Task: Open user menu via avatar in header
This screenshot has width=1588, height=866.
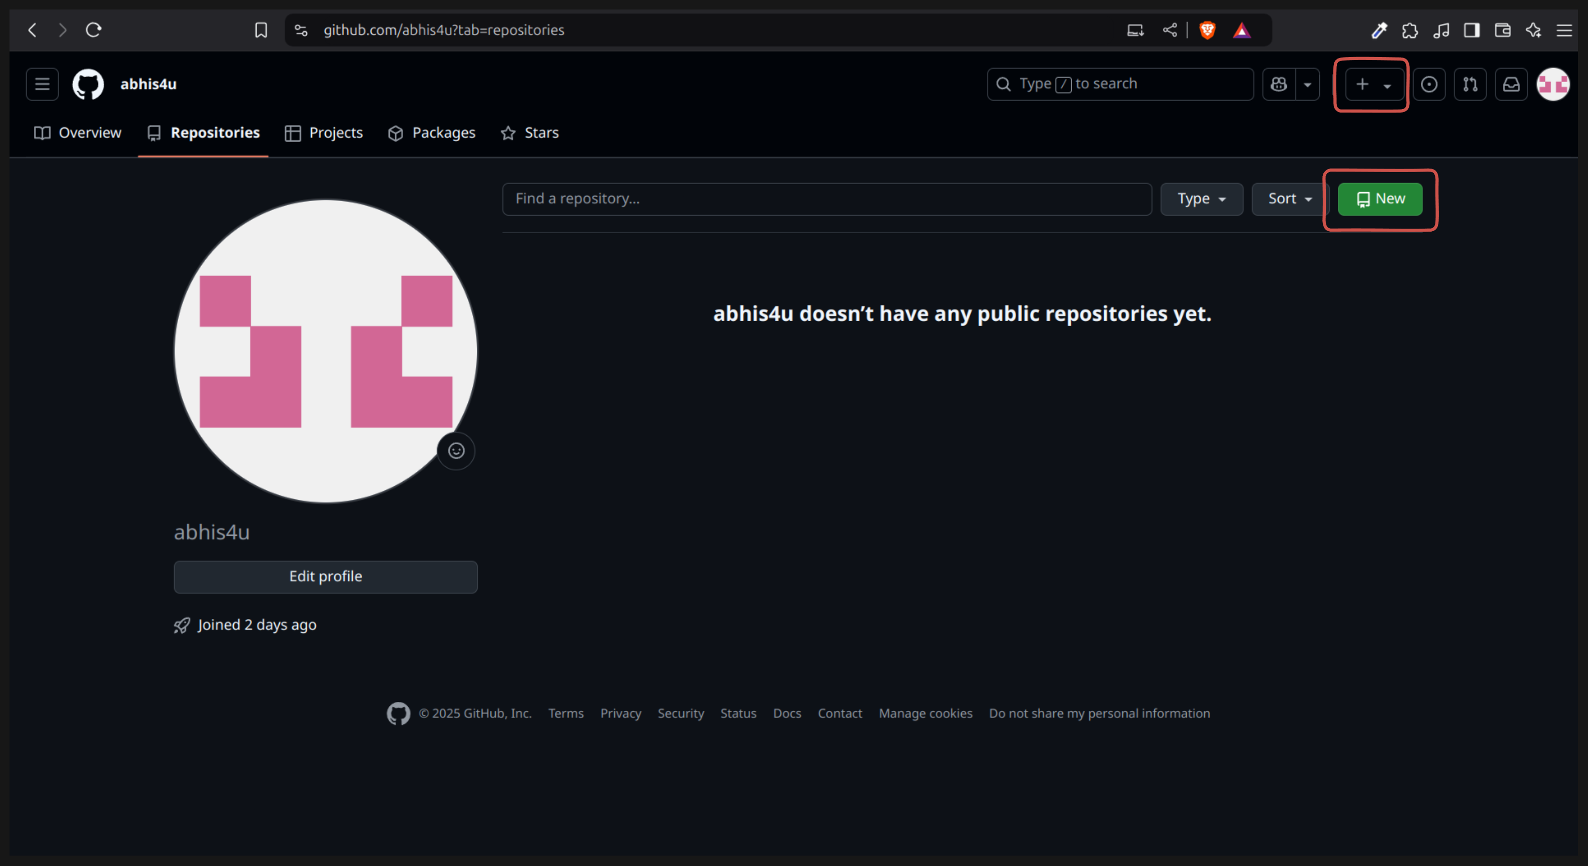Action: click(x=1553, y=84)
